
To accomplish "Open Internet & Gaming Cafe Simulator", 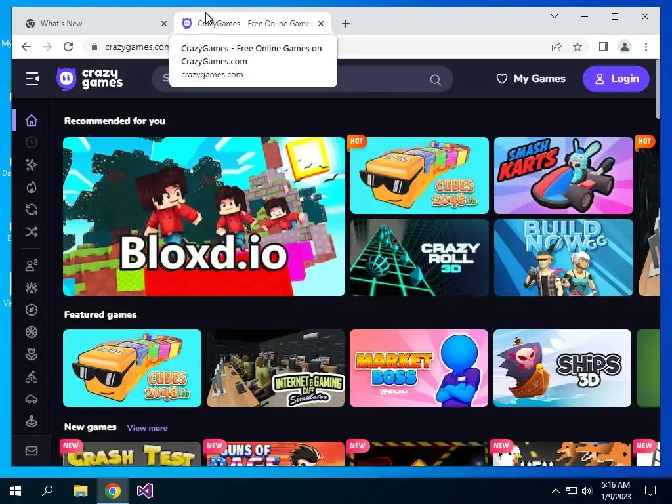I will click(x=276, y=368).
